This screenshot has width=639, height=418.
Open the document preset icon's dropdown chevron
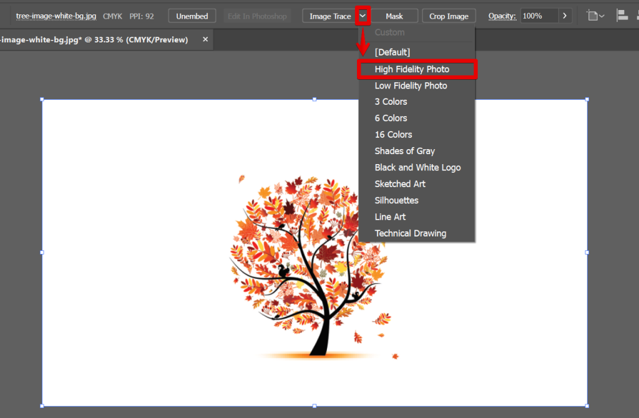600,15
